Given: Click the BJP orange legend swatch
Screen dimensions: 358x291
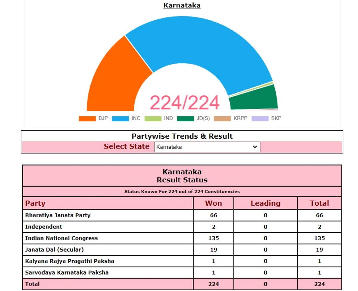Looking at the screenshot, I should point(87,118).
